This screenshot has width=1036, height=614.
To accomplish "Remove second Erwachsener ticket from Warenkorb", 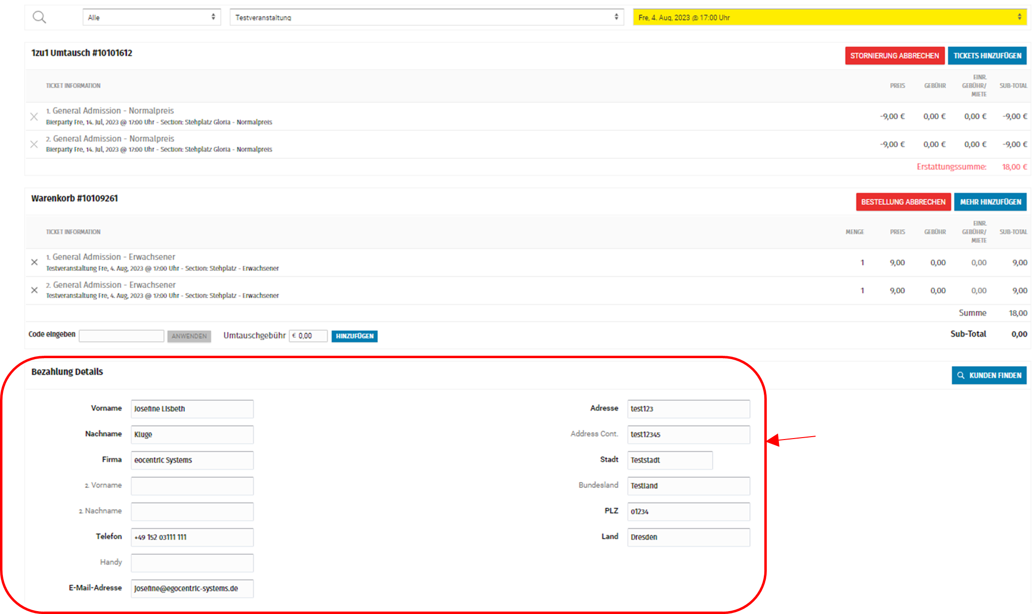I will (x=34, y=290).
